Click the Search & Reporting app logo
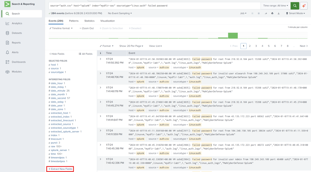Screen dimensions: 311x172 7,4
